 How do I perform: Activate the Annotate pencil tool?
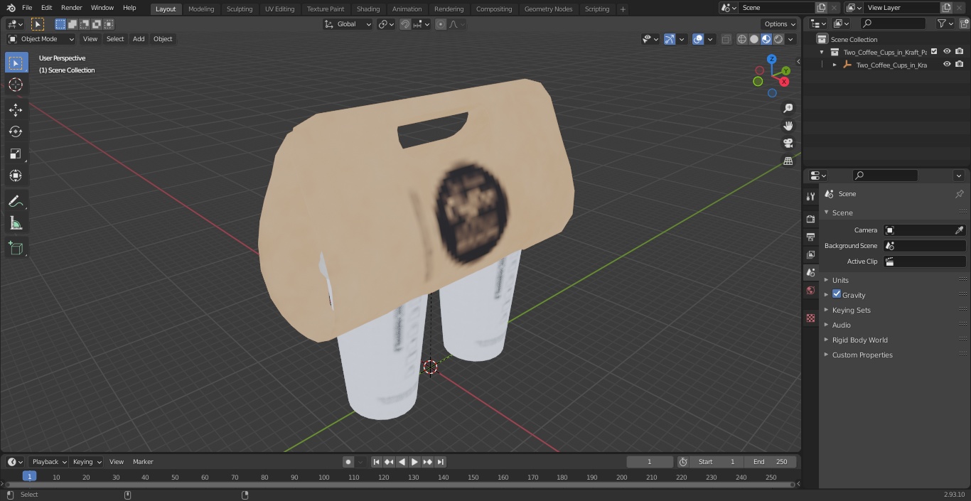pyautogui.click(x=16, y=202)
